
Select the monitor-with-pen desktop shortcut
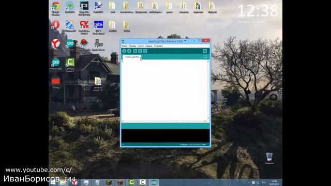pyautogui.click(x=98, y=7)
